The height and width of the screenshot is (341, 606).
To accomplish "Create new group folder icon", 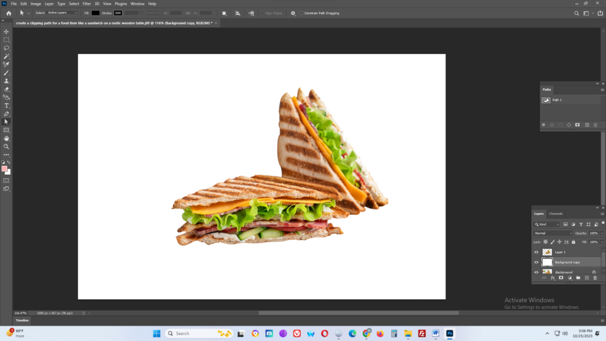I will (x=578, y=278).
